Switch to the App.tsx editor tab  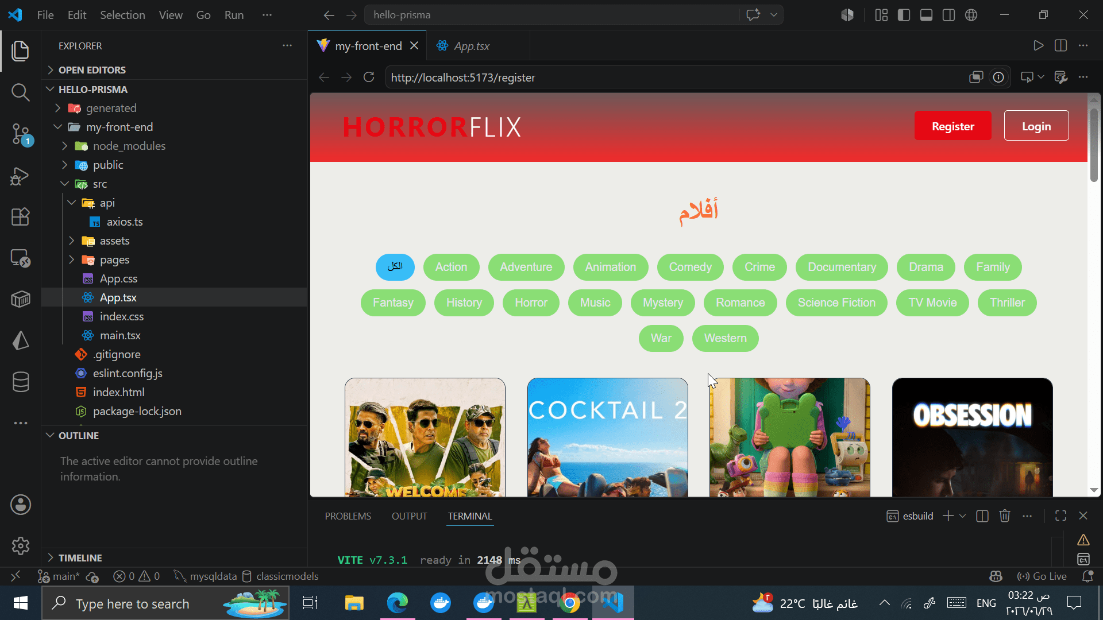471,46
